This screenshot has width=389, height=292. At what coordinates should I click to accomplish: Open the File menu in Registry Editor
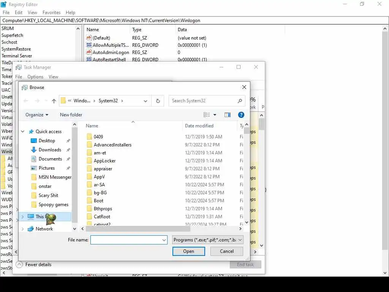click(6, 13)
